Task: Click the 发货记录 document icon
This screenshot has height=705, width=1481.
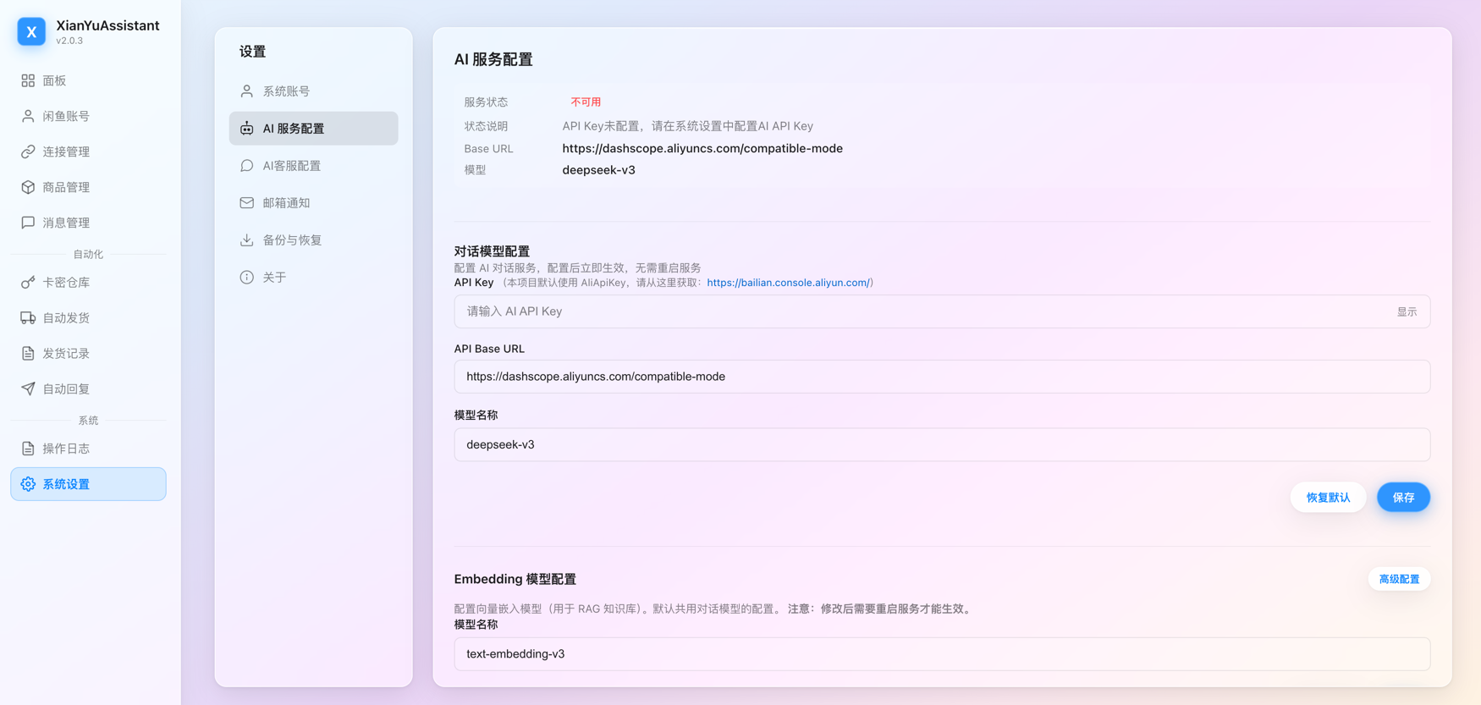Action: point(28,353)
